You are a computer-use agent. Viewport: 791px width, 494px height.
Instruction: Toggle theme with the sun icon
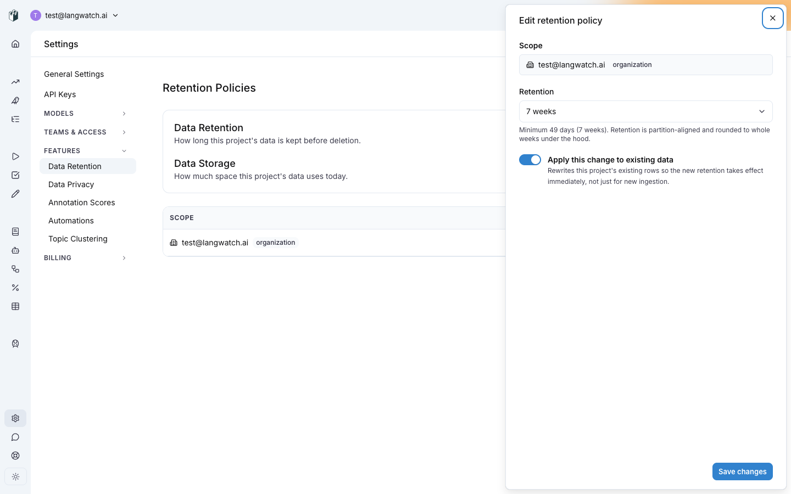tap(15, 477)
